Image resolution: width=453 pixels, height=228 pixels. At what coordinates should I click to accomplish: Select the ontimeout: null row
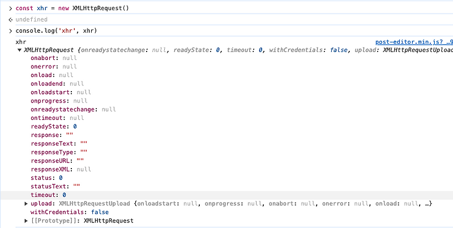coord(57,118)
